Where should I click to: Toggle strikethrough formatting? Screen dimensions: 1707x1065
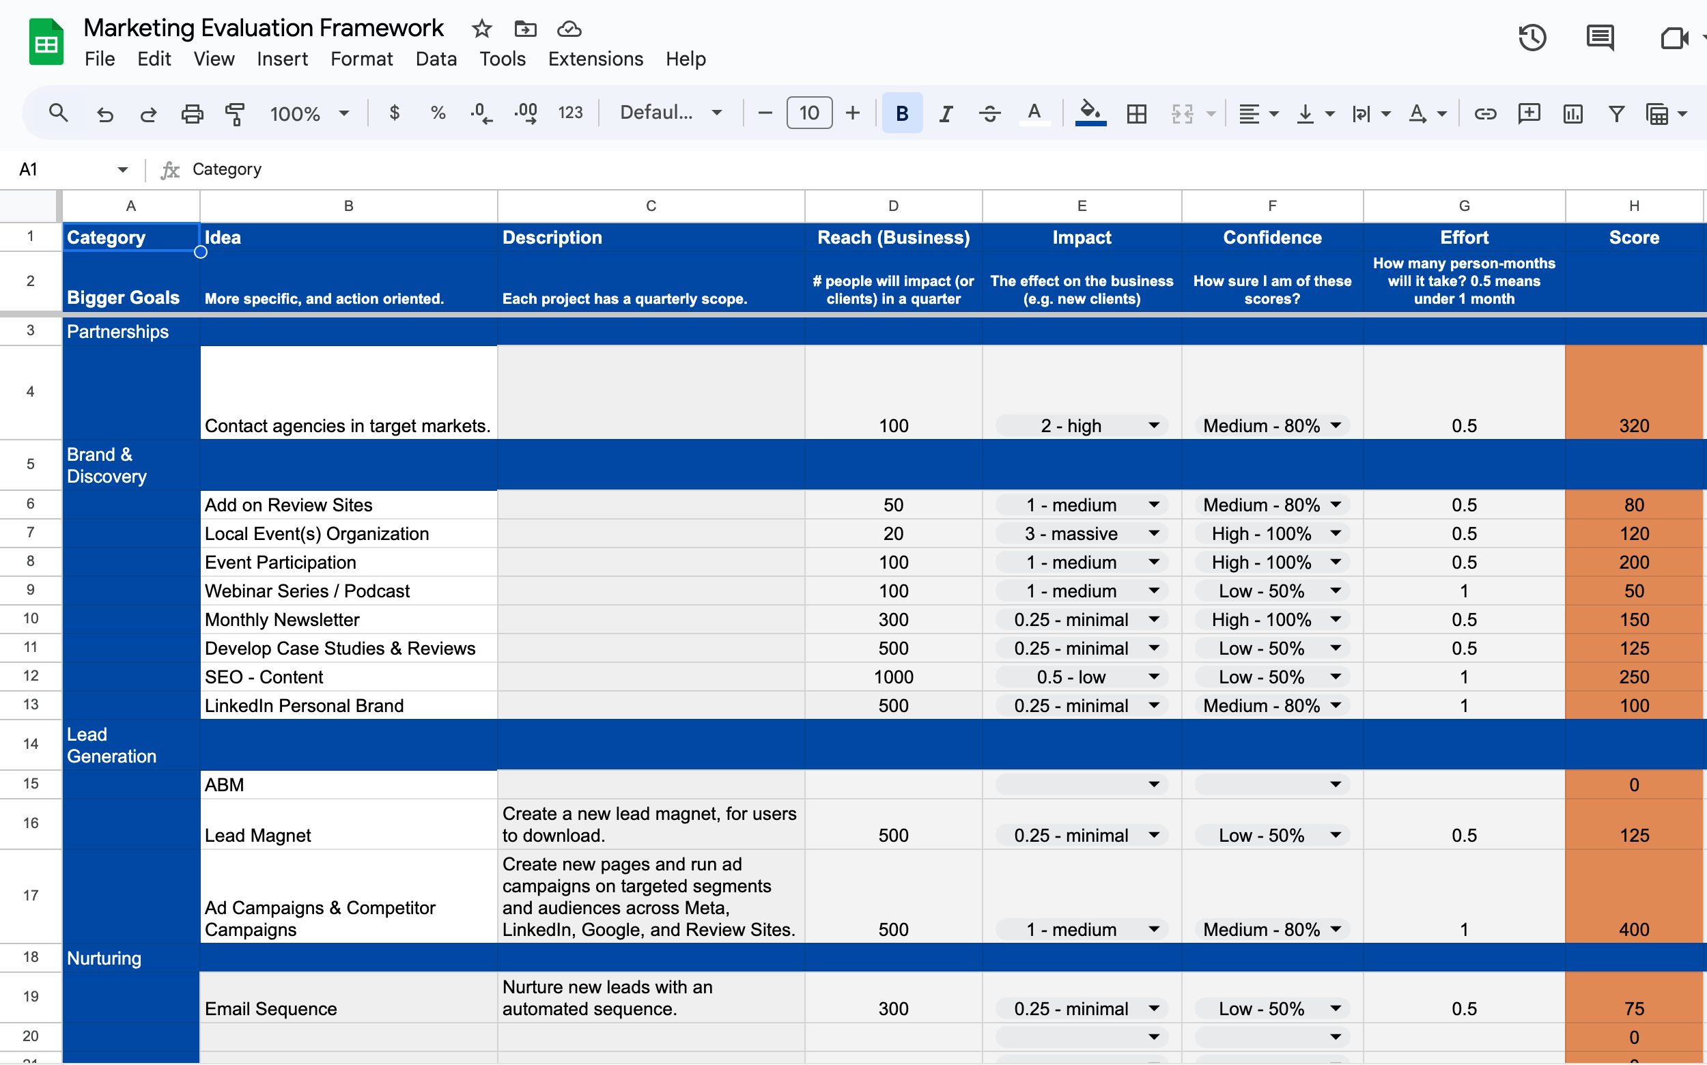(989, 113)
